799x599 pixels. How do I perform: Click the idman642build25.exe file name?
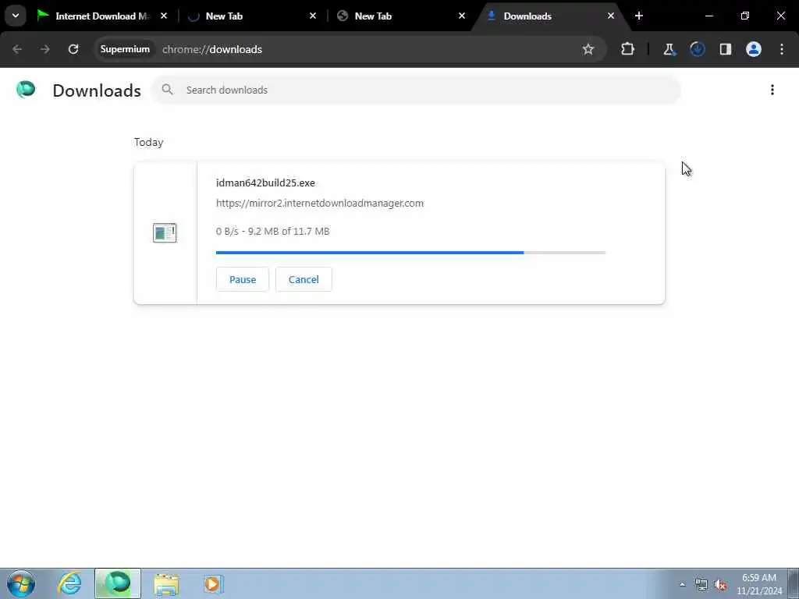265,183
